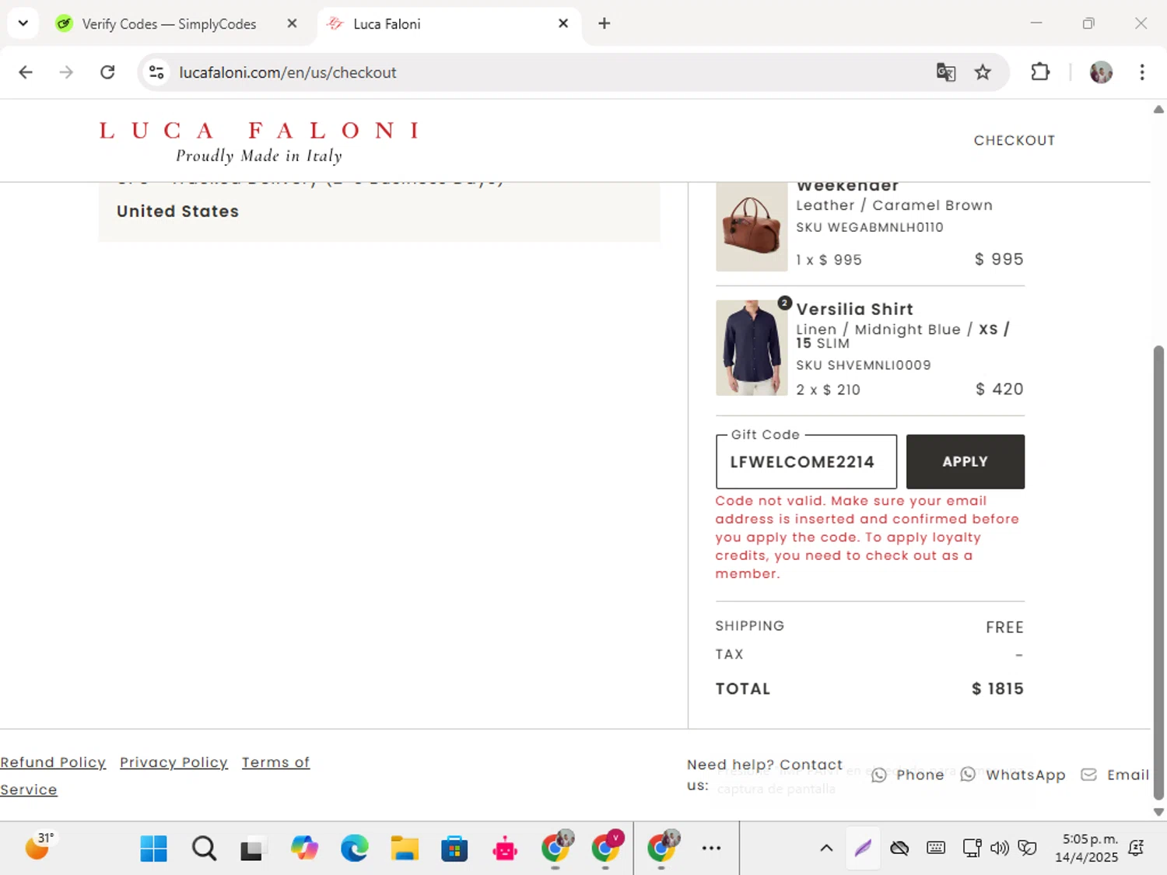This screenshot has width=1167, height=875.
Task: Open File Explorer from taskbar
Action: pyautogui.click(x=405, y=849)
